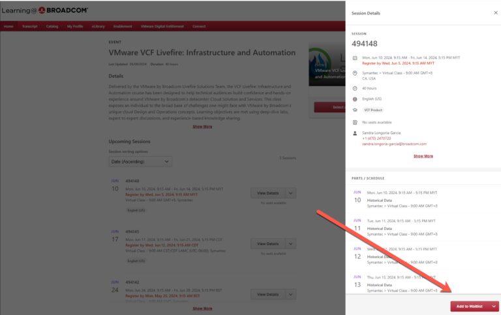
Task: Click the VMware VCF Livefire event title
Action: pos(202,52)
